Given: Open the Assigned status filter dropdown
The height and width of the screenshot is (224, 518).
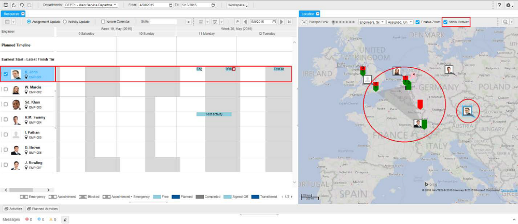Looking at the screenshot, I should pyautogui.click(x=400, y=22).
